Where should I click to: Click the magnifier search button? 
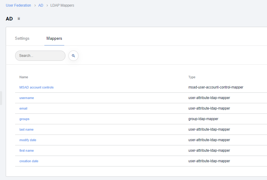coord(73,56)
